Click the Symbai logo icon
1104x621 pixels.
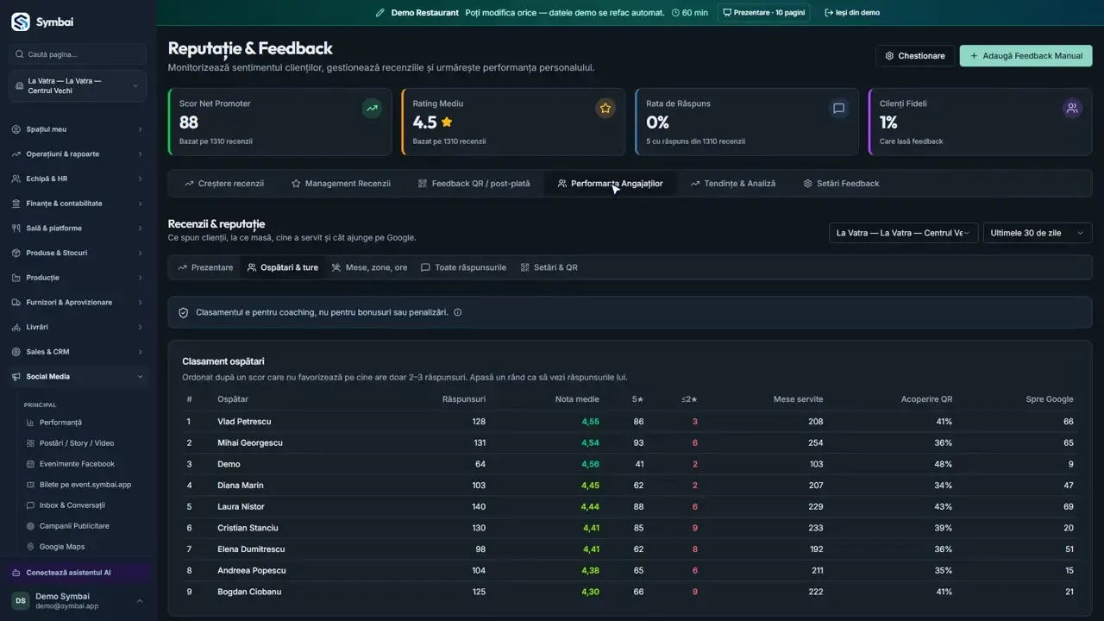pyautogui.click(x=20, y=22)
